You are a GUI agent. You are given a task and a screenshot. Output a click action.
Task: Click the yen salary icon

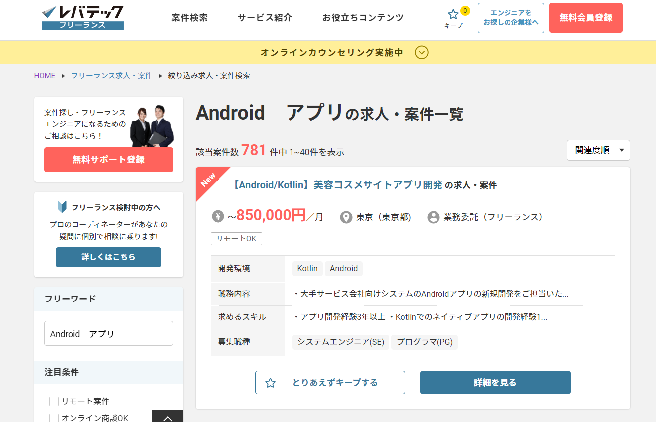tap(218, 217)
